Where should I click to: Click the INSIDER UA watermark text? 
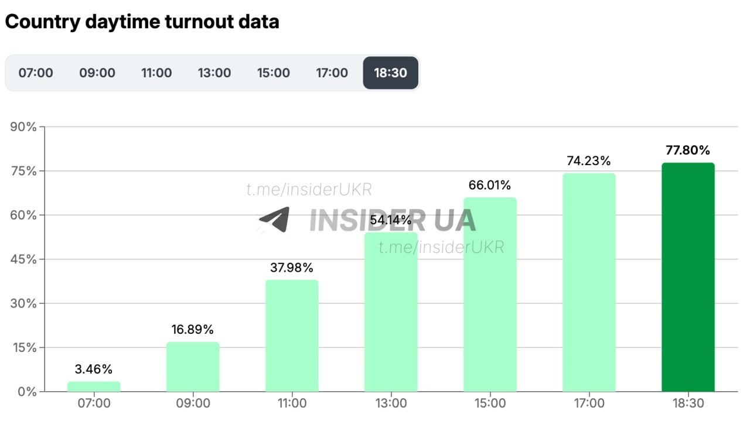coord(392,220)
